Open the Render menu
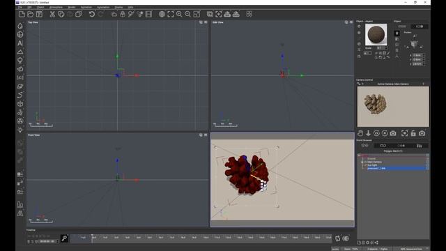 pyautogui.click(x=72, y=7)
